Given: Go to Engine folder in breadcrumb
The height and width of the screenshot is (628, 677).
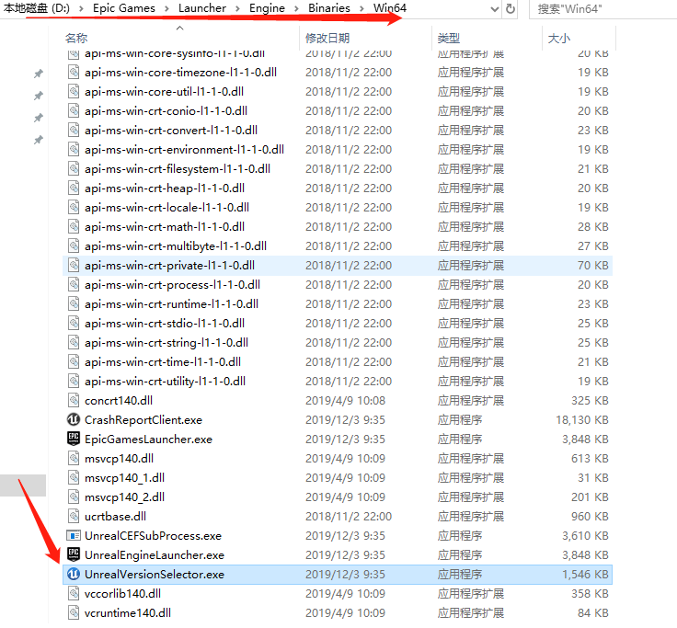Looking at the screenshot, I should tap(268, 8).
